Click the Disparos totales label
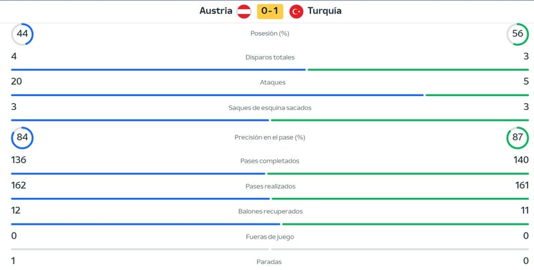Image resolution: width=534 pixels, height=270 pixels. pos(270,57)
